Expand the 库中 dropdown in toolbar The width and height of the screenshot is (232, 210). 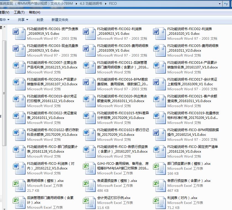tap(4, 20)
